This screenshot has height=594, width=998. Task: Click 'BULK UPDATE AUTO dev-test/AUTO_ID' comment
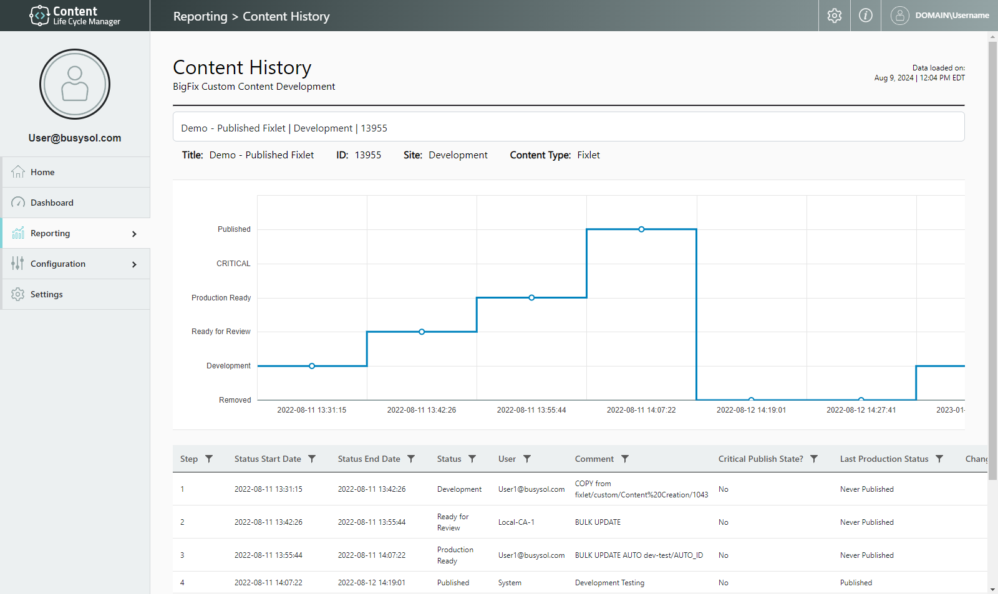coord(639,555)
